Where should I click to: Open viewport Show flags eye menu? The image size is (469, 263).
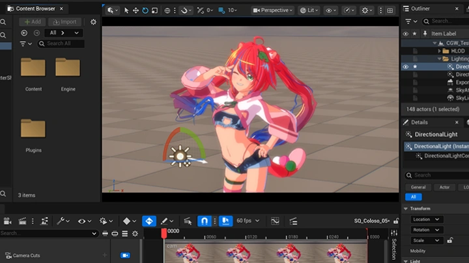[331, 10]
